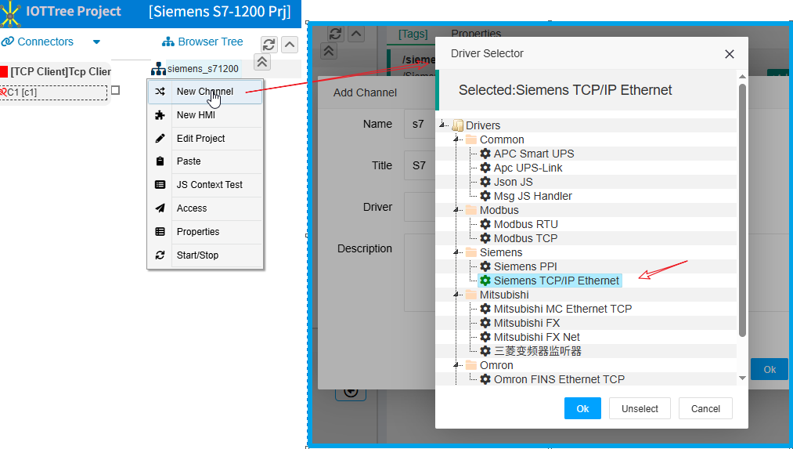Click the shuffle icon beside New Channel
The image size is (793, 449).
pyautogui.click(x=160, y=92)
